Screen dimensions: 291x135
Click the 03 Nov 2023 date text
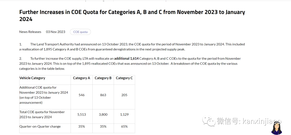[x=56, y=32]
